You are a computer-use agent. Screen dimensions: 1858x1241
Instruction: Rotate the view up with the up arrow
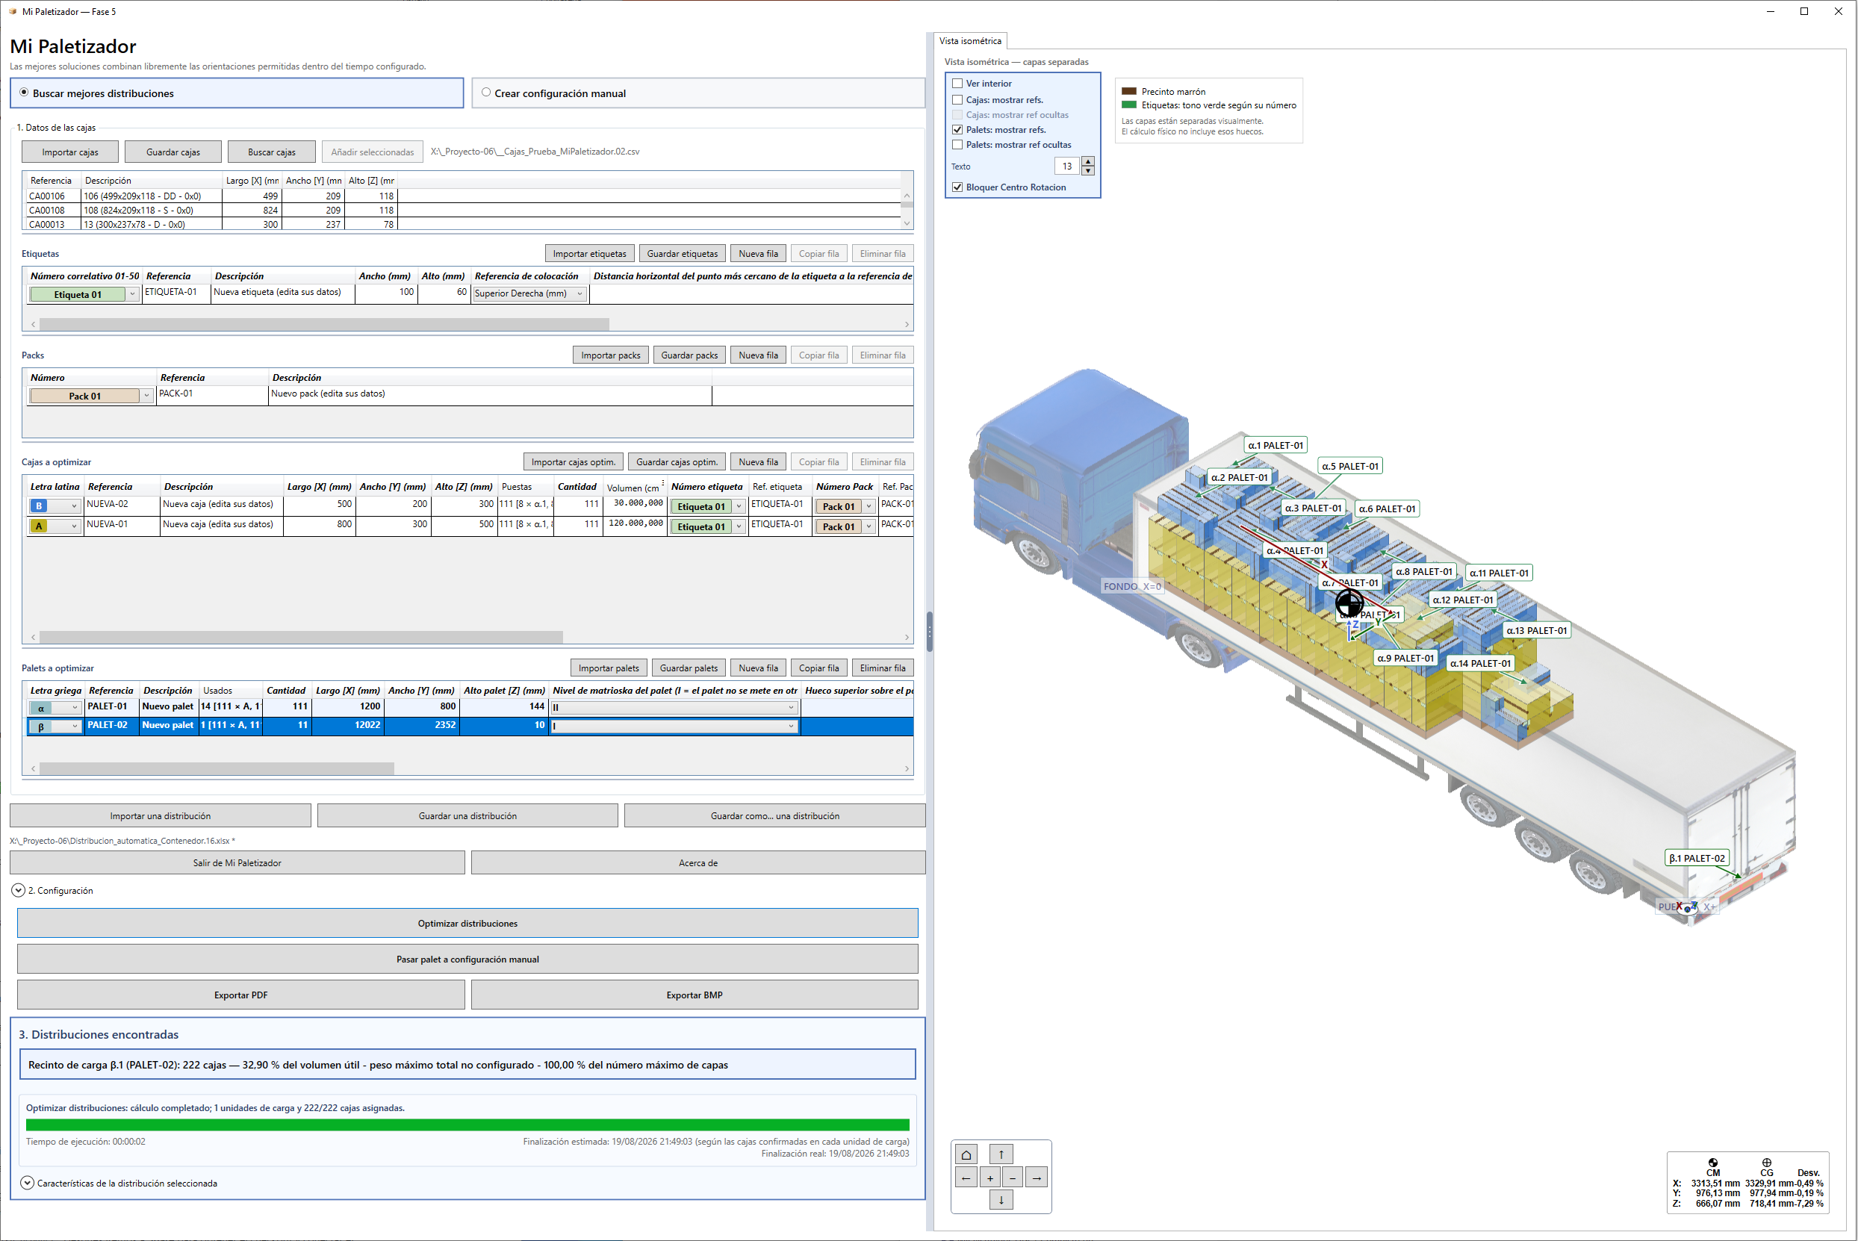tap(1001, 1154)
